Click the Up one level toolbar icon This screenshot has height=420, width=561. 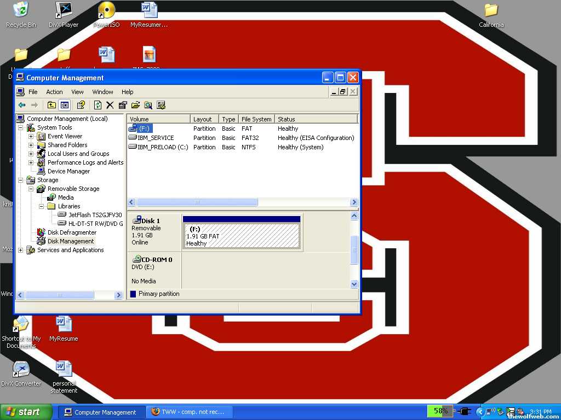point(51,105)
